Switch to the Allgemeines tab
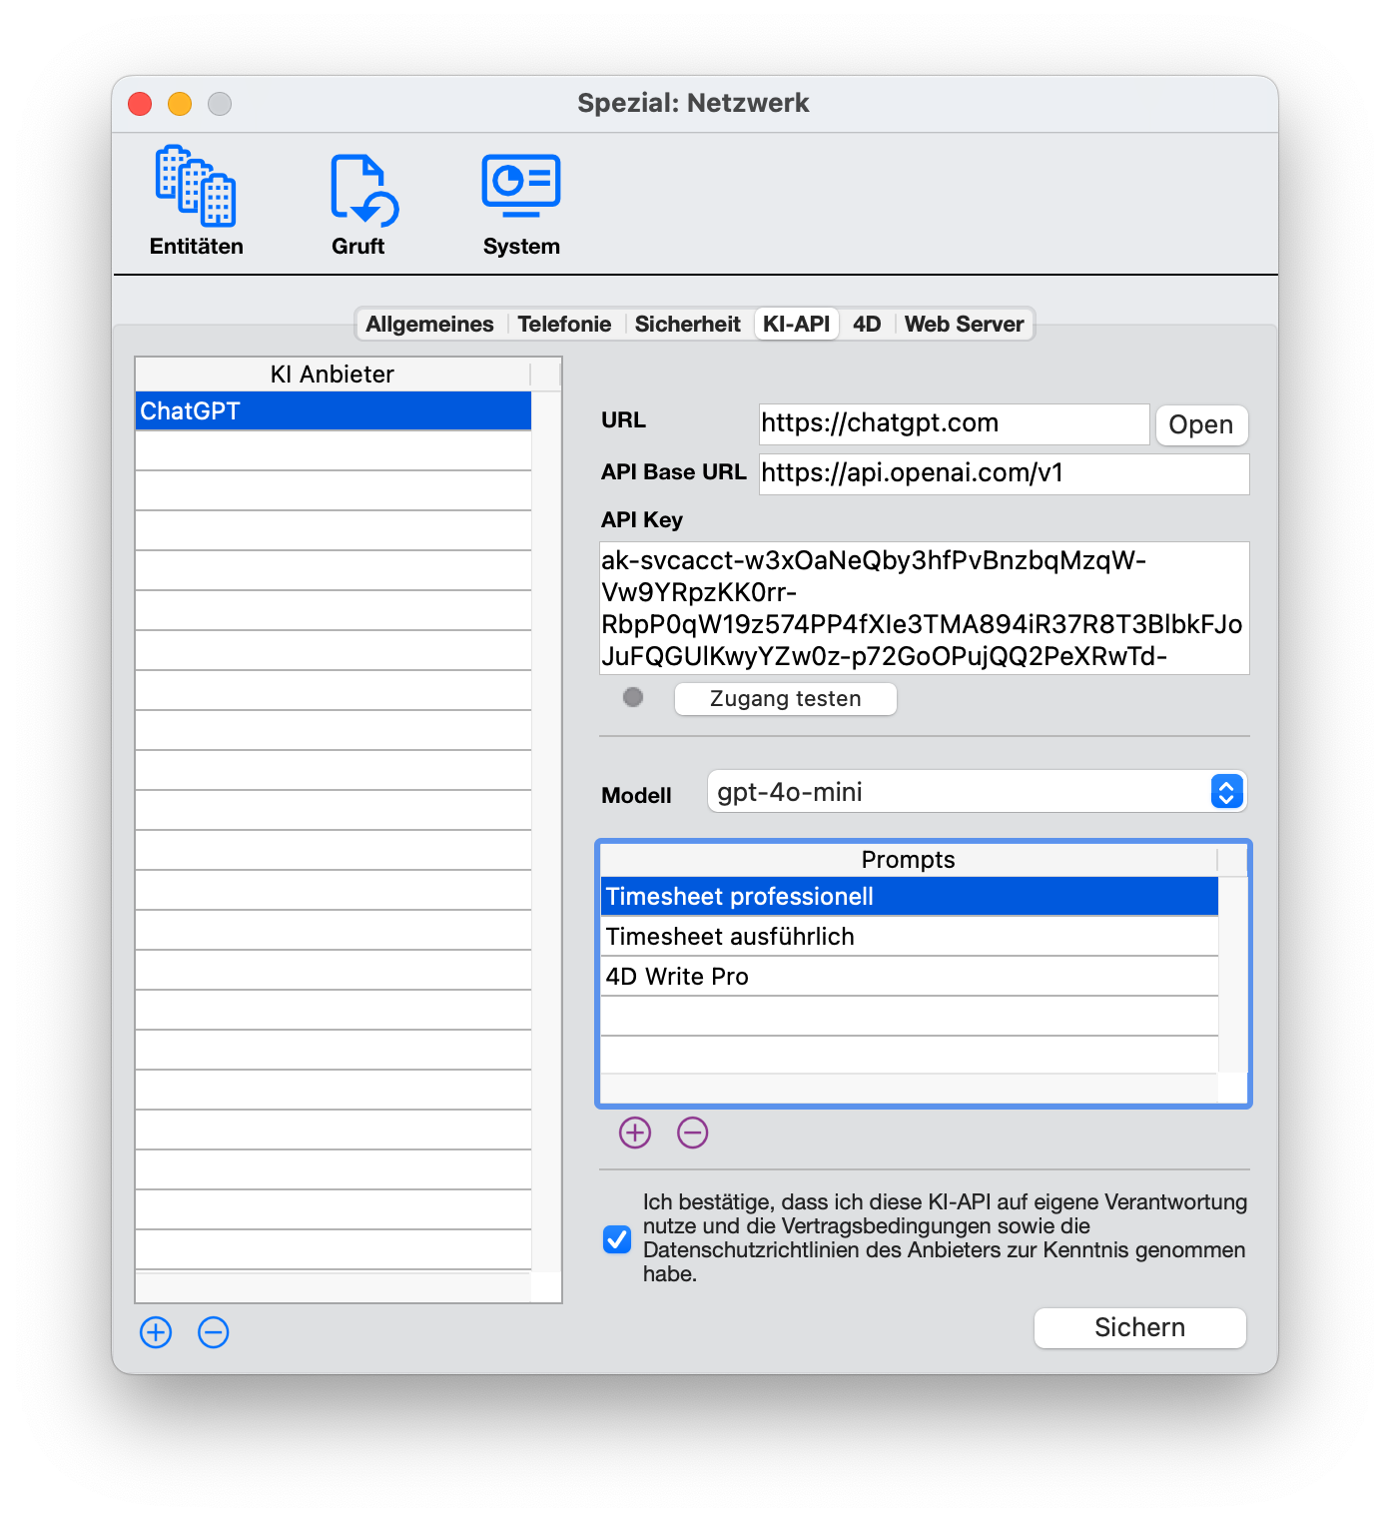Viewport: 1390px width, 1522px height. click(x=429, y=324)
